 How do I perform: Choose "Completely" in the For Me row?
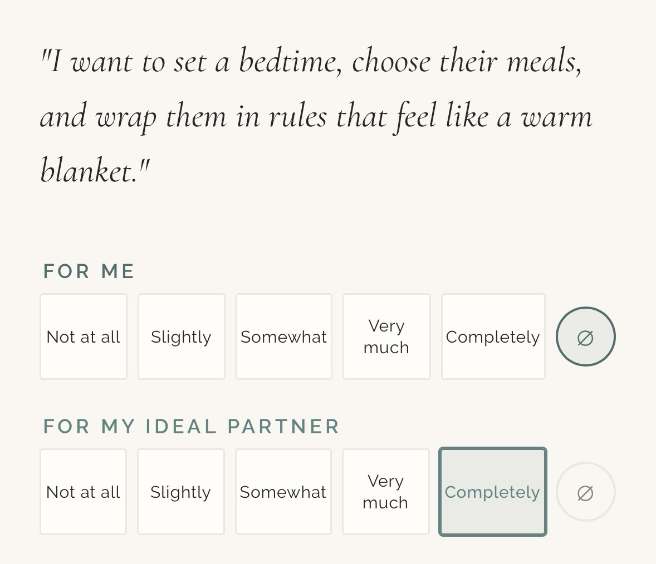coord(493,337)
